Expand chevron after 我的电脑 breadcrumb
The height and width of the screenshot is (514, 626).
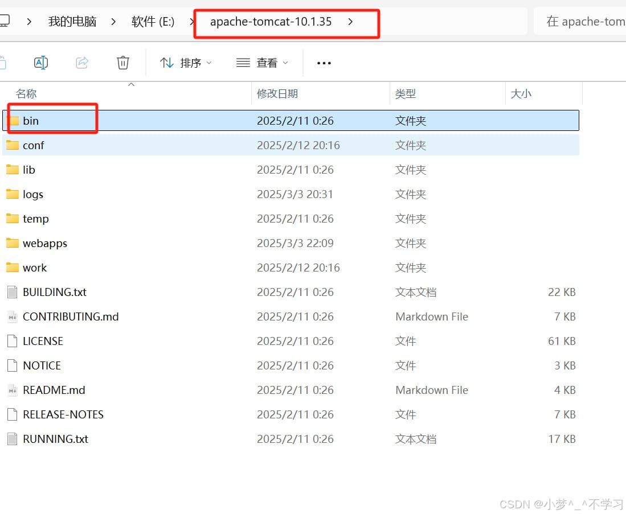113,22
